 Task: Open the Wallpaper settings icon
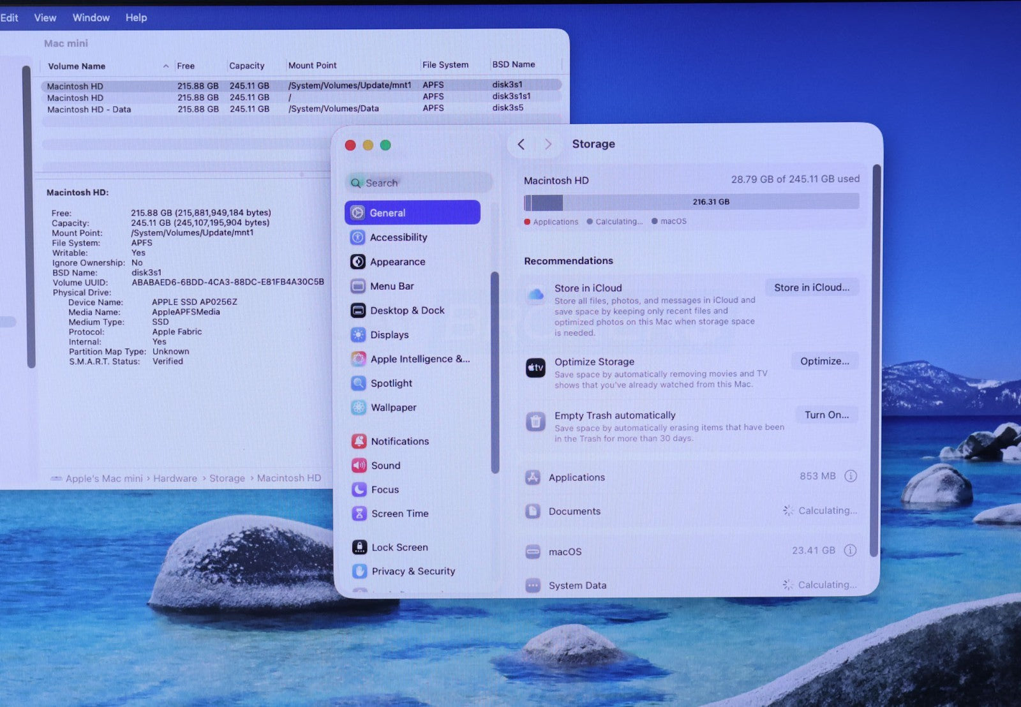[359, 408]
